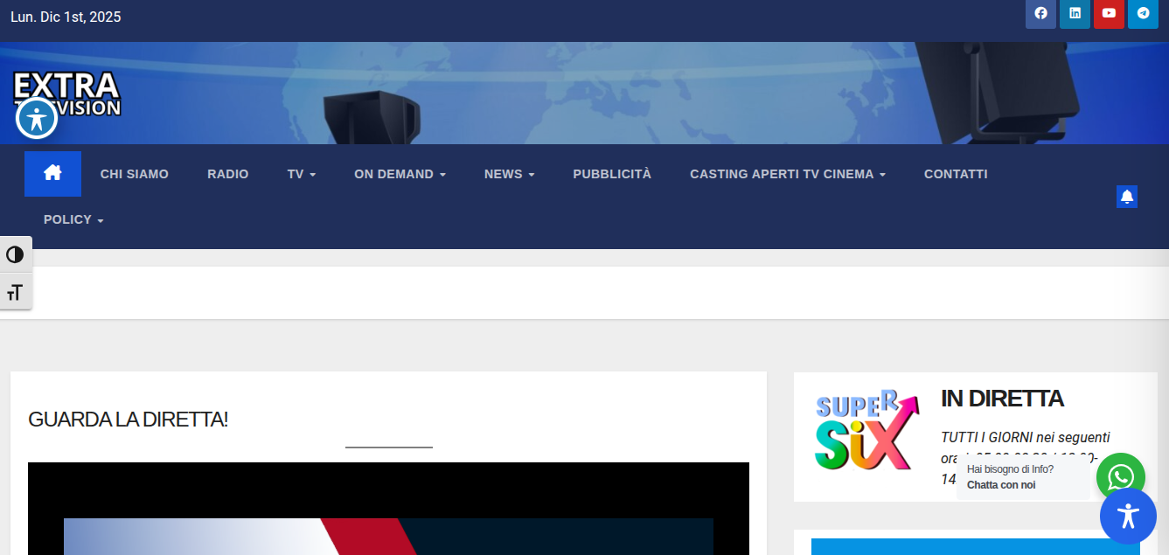Image resolution: width=1169 pixels, height=555 pixels.
Task: Click the Home icon in navbar
Action: (x=52, y=173)
